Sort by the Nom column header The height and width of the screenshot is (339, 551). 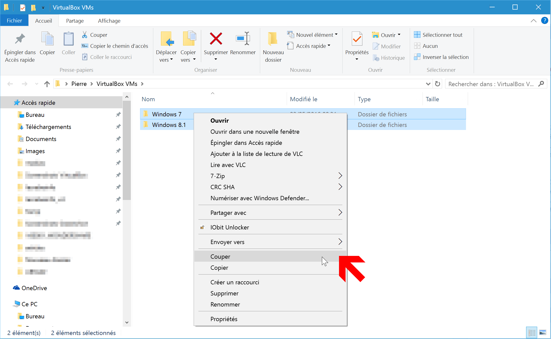(x=213, y=99)
